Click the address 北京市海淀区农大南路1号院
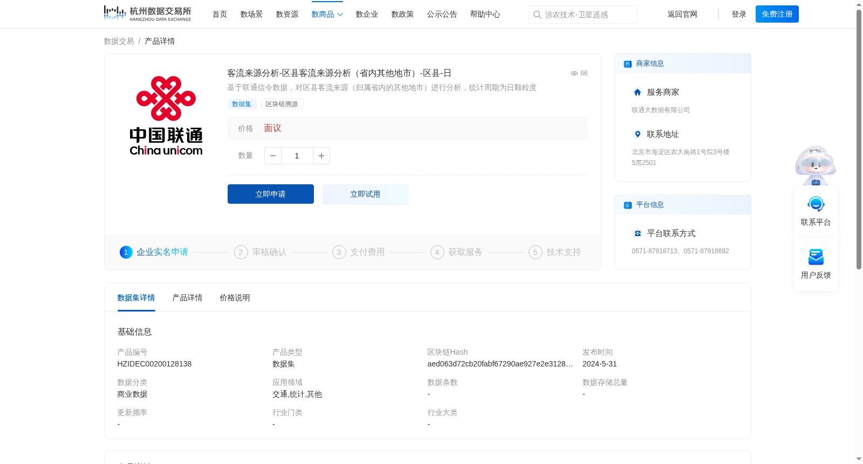863x464 pixels. pos(681,157)
